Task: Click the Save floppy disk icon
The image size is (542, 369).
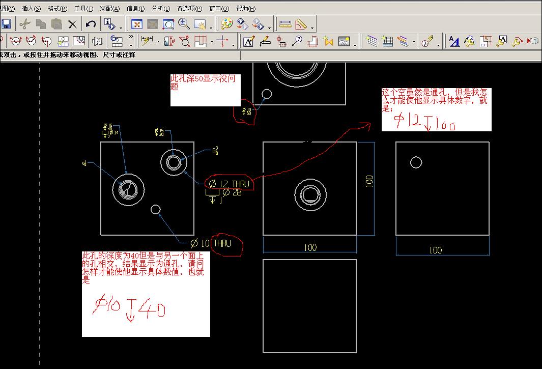Action: coord(6,24)
